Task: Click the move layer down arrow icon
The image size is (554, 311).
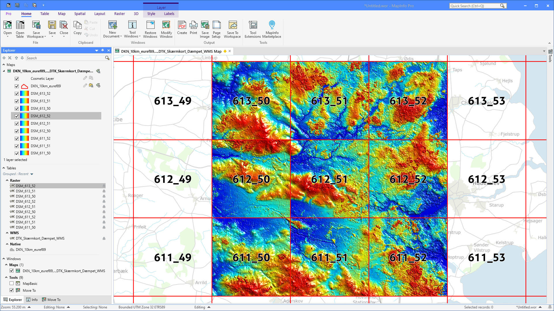Action: 22,58
